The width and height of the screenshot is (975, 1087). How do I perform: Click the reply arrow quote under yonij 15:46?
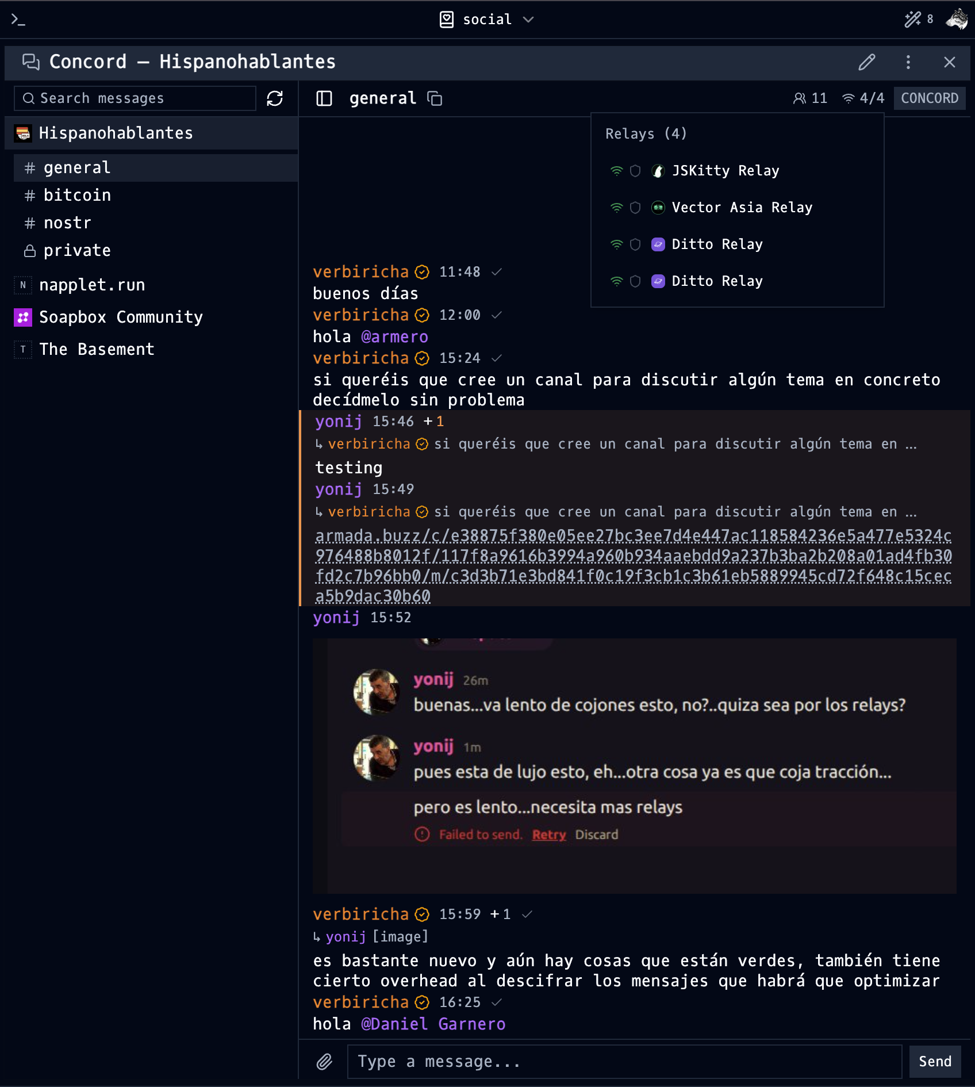616,445
